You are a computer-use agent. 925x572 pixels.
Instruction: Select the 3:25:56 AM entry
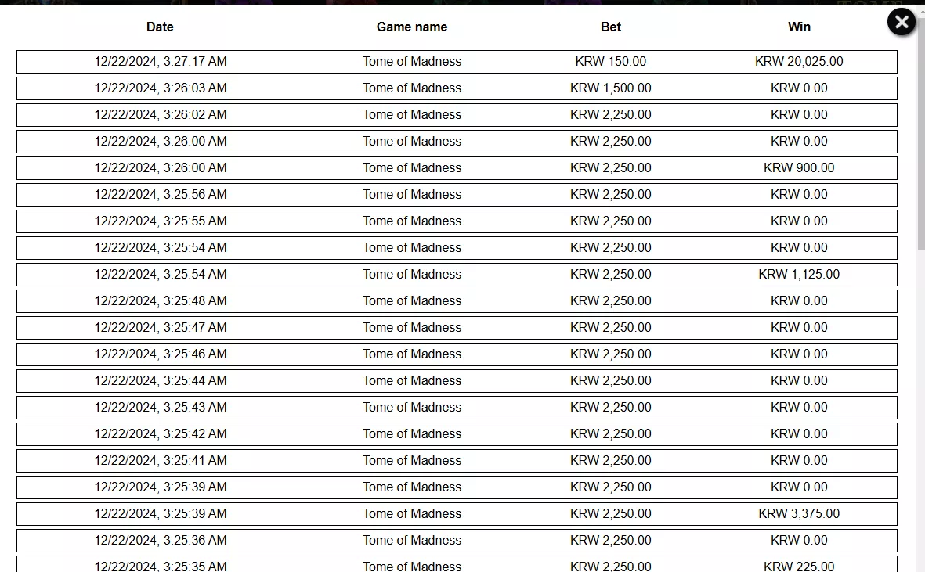click(x=457, y=194)
